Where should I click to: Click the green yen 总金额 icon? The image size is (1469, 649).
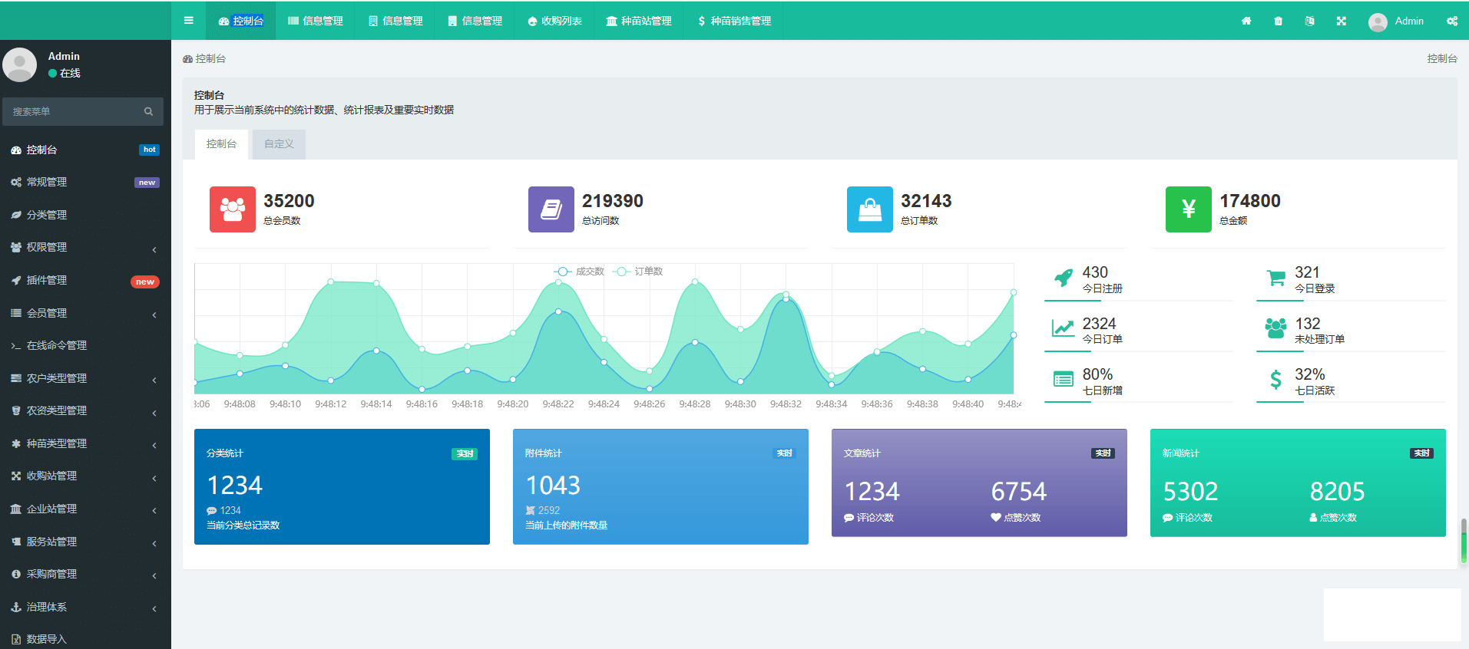click(1188, 209)
